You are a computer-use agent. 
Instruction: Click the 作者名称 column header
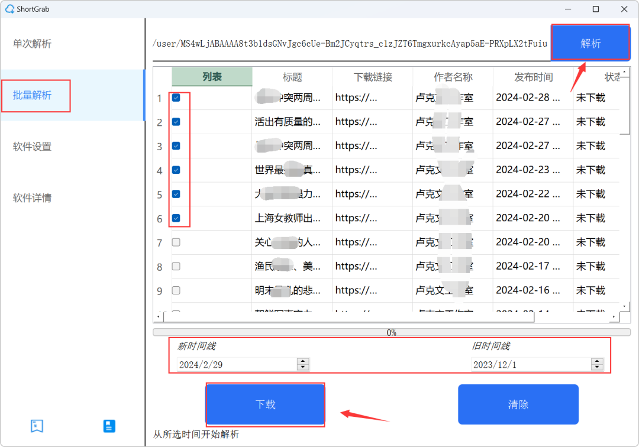tap(453, 76)
